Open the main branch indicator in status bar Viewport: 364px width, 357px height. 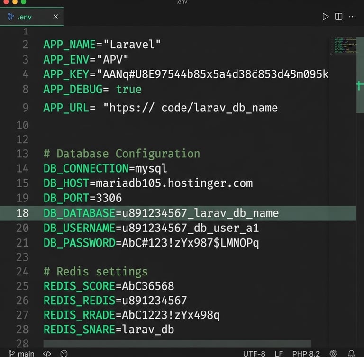(x=21, y=354)
